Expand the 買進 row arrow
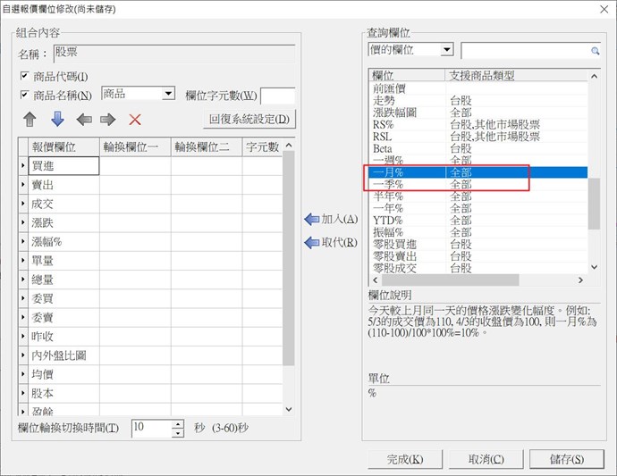 click(23, 165)
